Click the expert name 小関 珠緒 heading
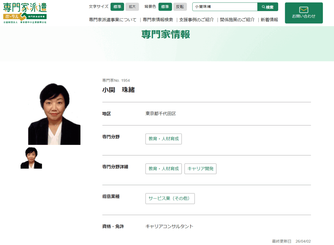 [x=118, y=90]
